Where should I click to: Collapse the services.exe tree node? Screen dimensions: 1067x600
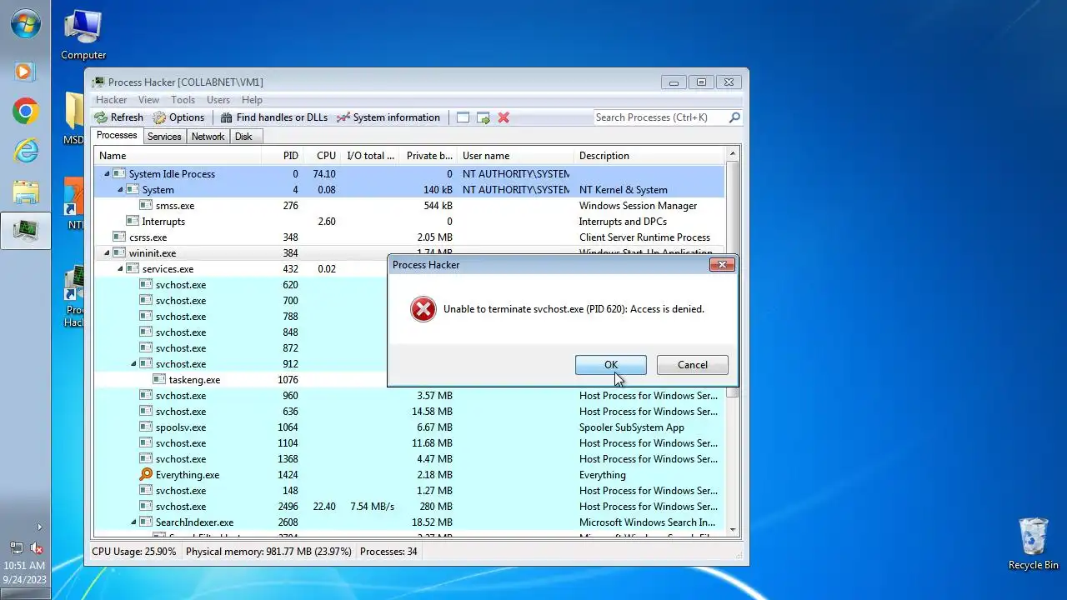(x=120, y=269)
